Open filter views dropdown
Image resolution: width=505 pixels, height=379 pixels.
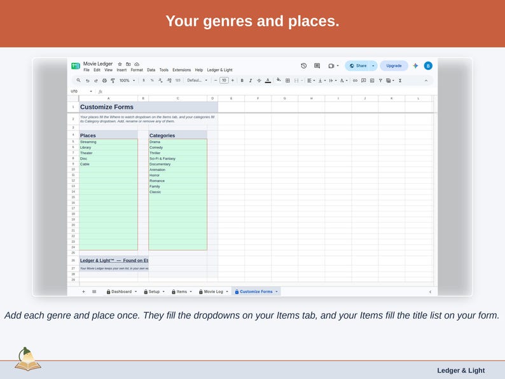click(390, 81)
